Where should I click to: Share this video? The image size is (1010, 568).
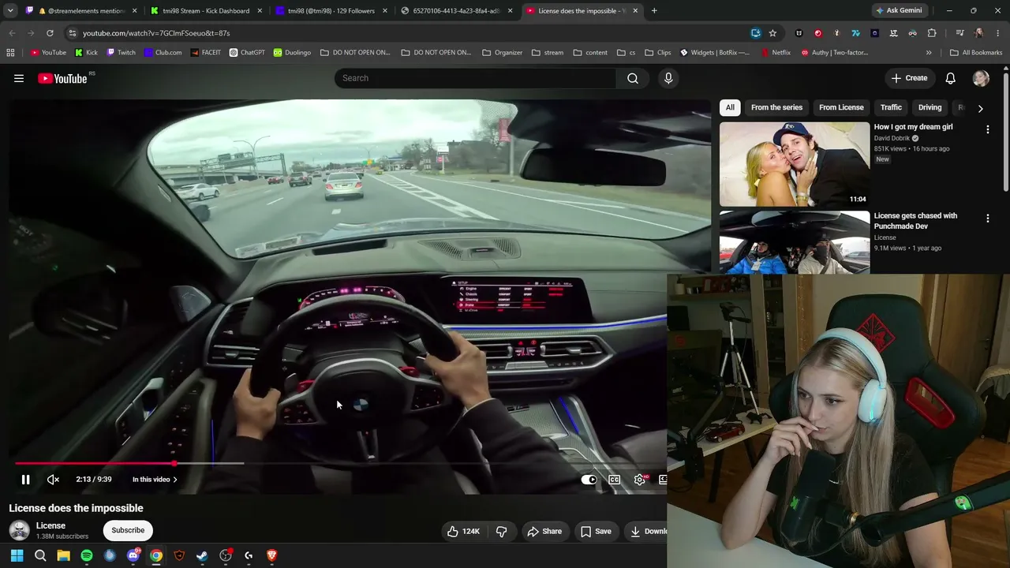pos(544,531)
